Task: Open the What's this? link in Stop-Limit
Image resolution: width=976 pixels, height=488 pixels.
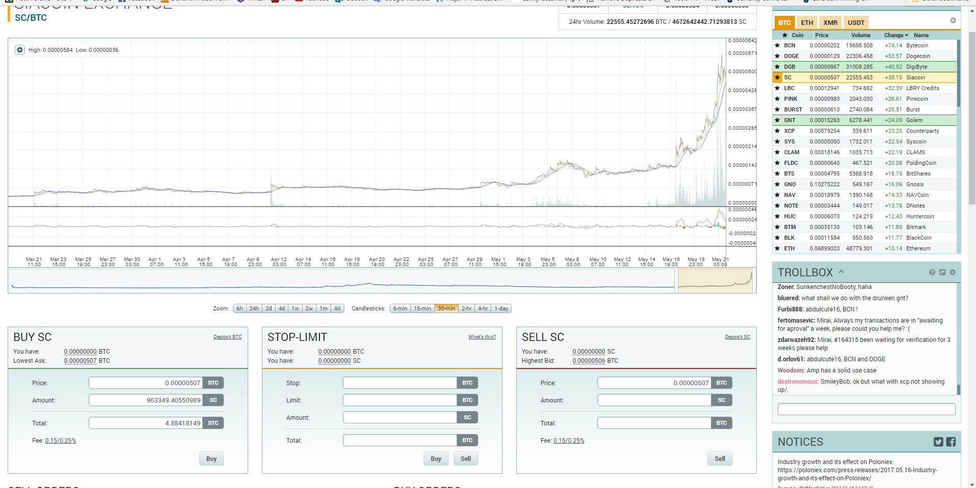Action: point(482,337)
